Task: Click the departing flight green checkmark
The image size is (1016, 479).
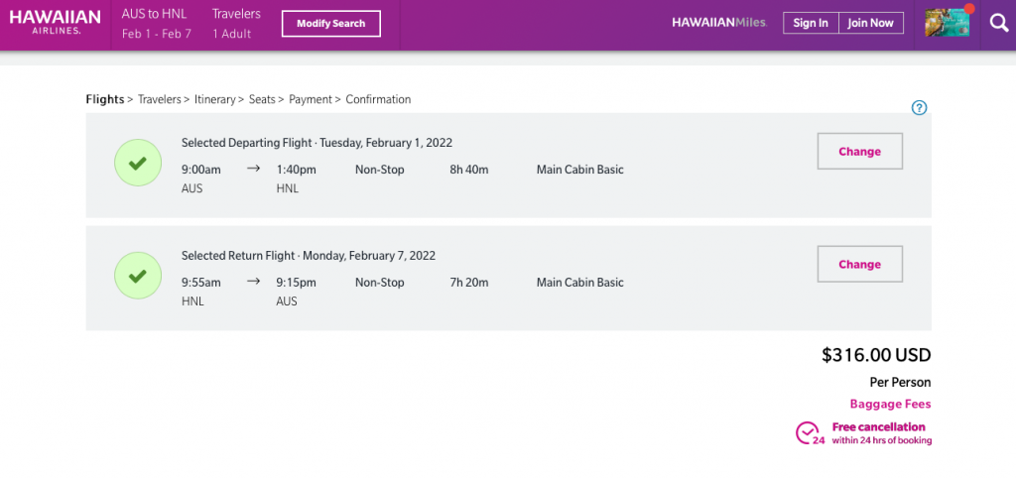Action: tap(138, 165)
